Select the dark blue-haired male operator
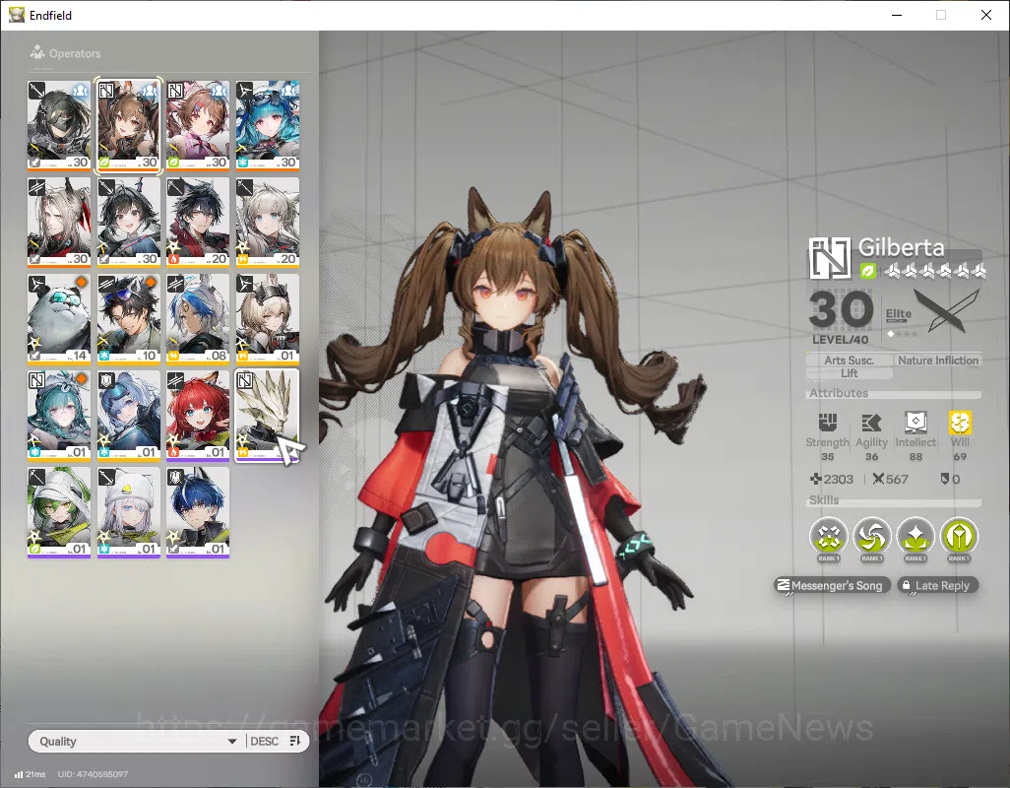 (x=198, y=512)
